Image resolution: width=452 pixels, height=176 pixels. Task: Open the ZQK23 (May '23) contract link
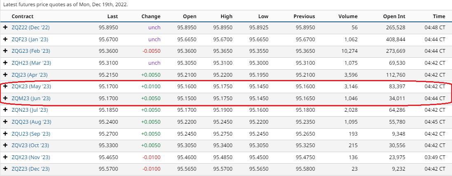(x=31, y=87)
